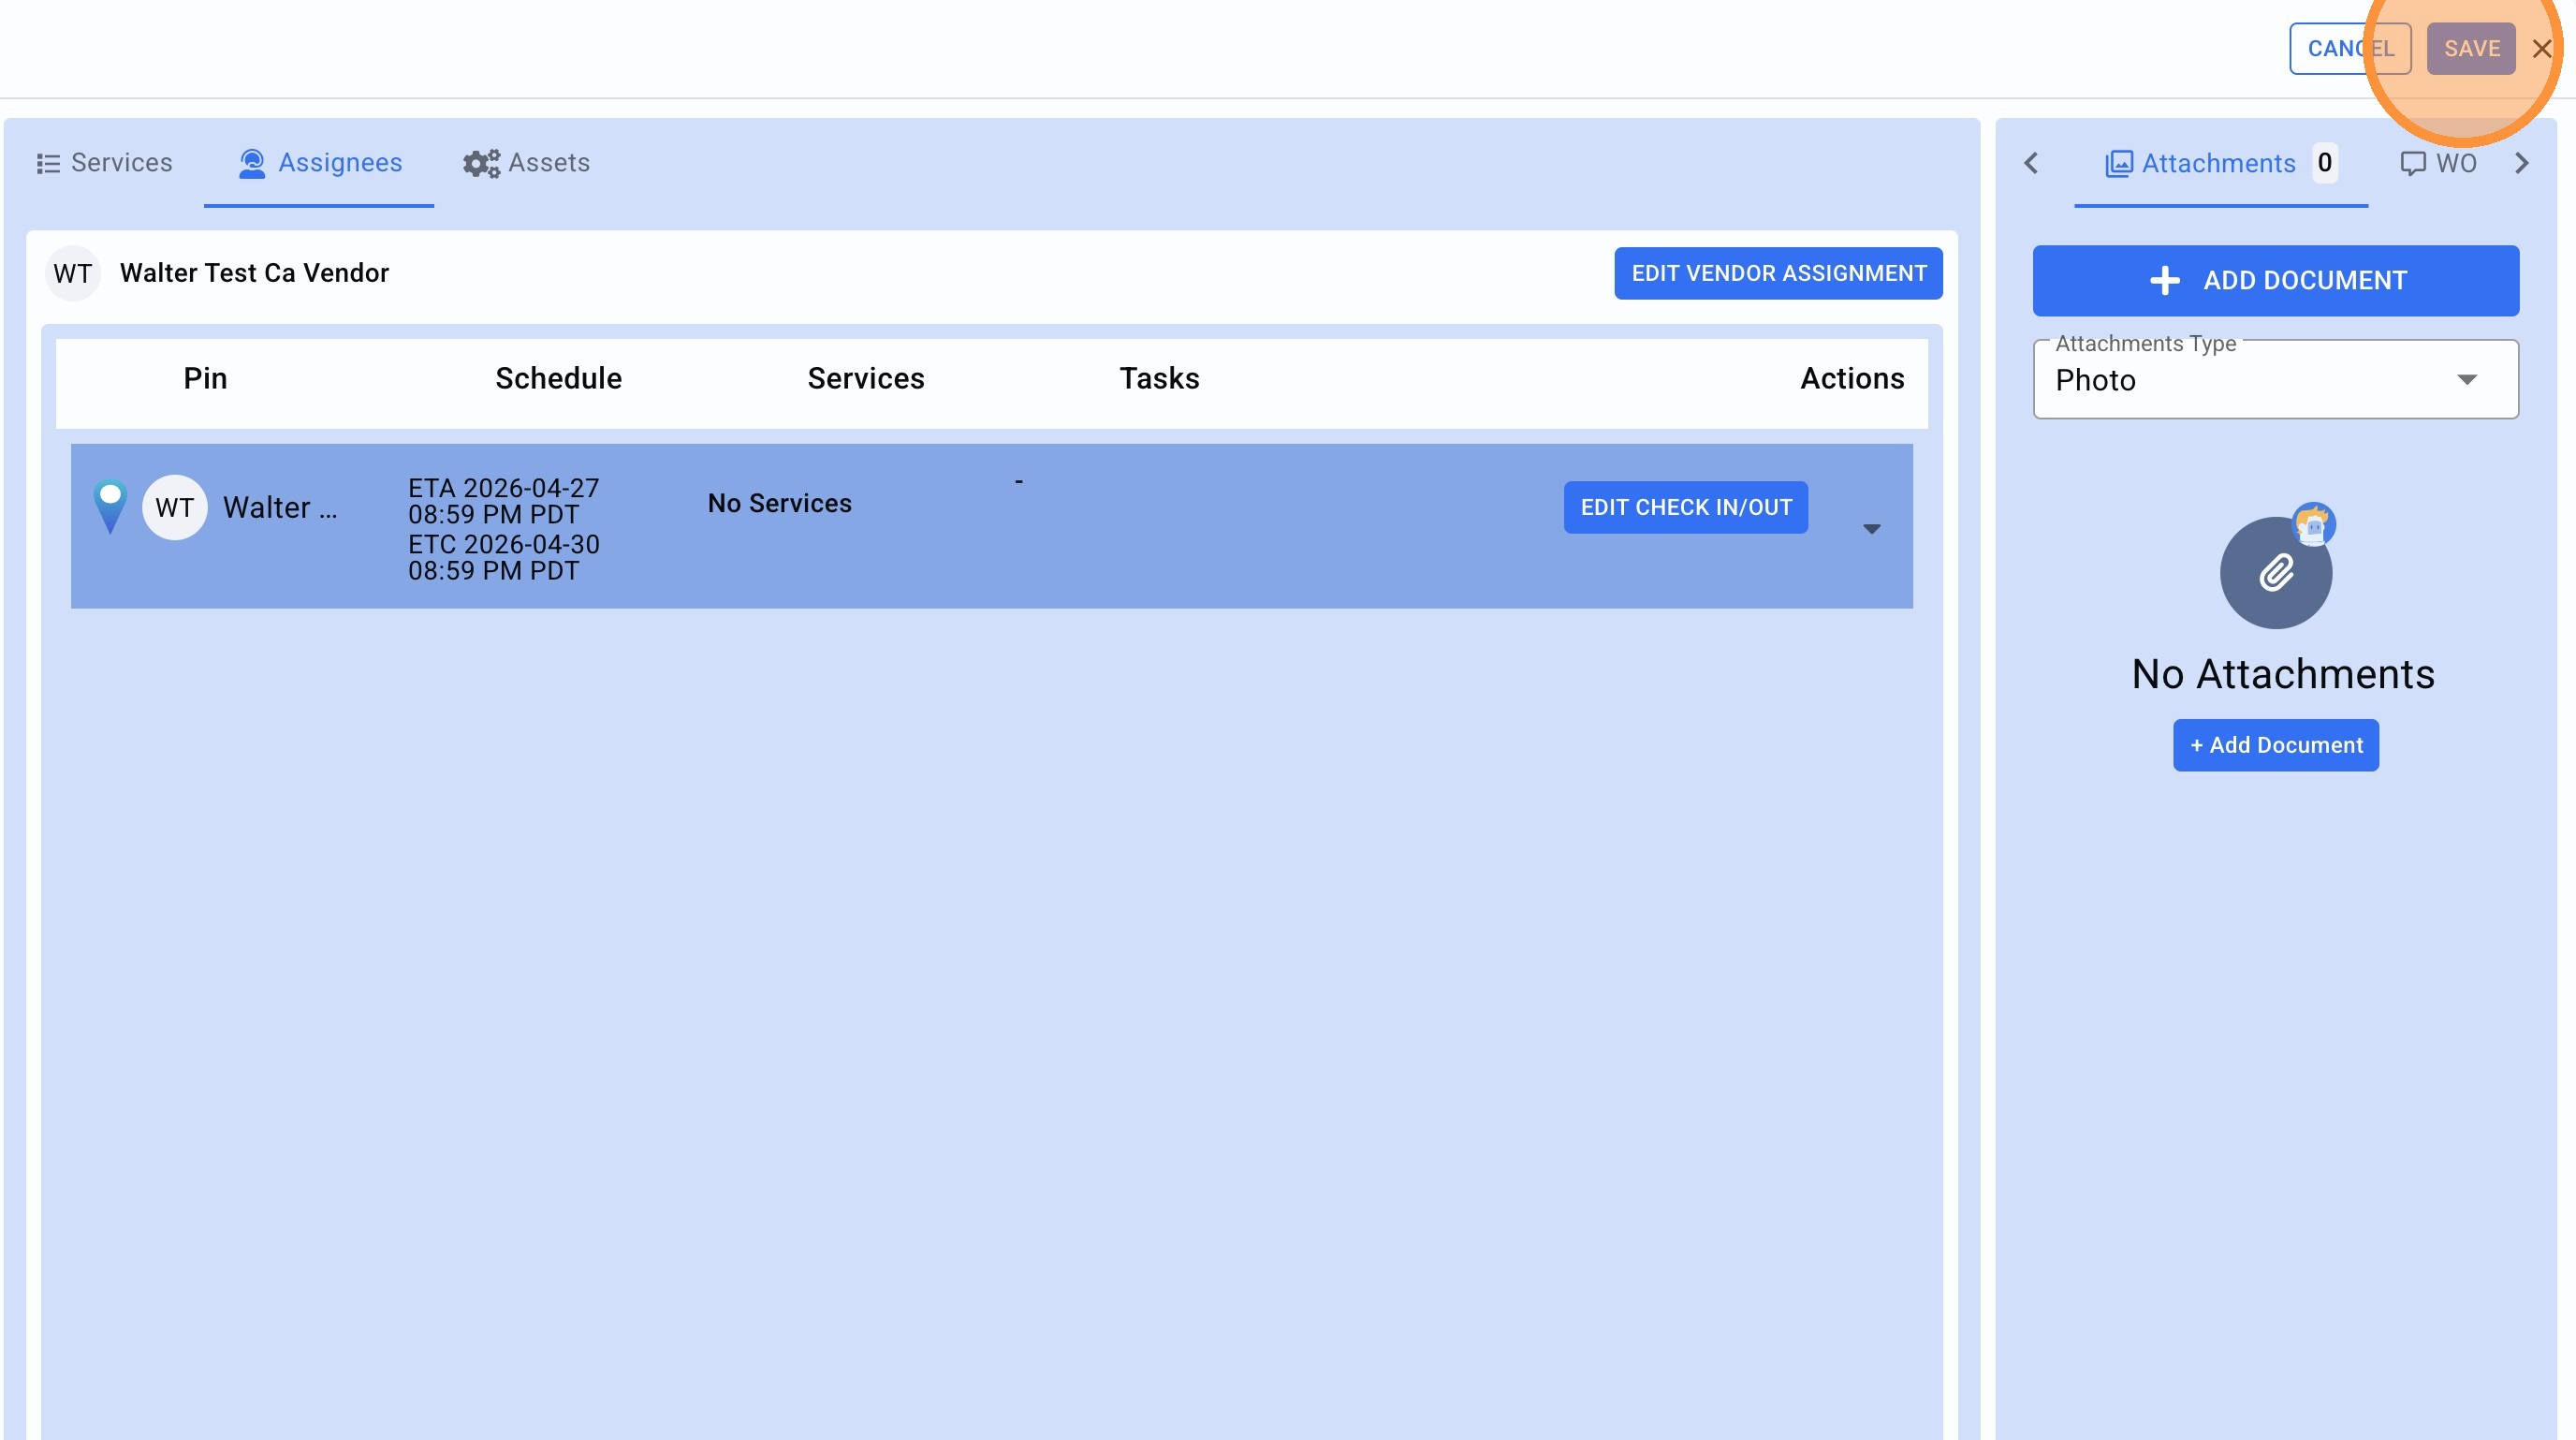The height and width of the screenshot is (1440, 2576).
Task: Open the Assets tab
Action: click(x=526, y=163)
